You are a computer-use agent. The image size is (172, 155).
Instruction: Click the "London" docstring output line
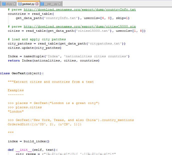pos(16,111)
